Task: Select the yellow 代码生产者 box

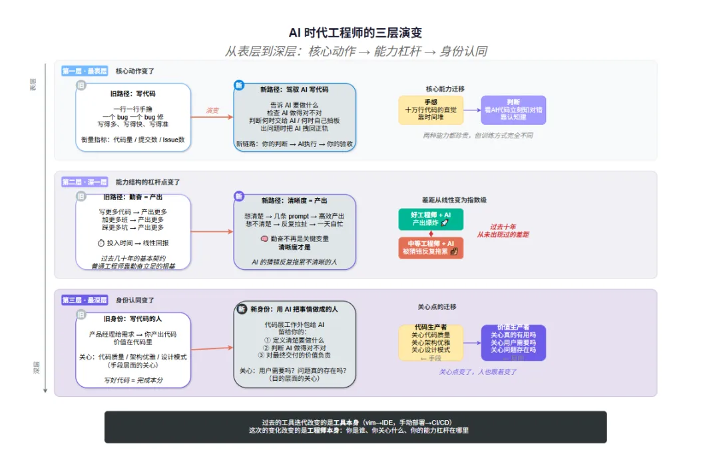Action: [x=431, y=342]
